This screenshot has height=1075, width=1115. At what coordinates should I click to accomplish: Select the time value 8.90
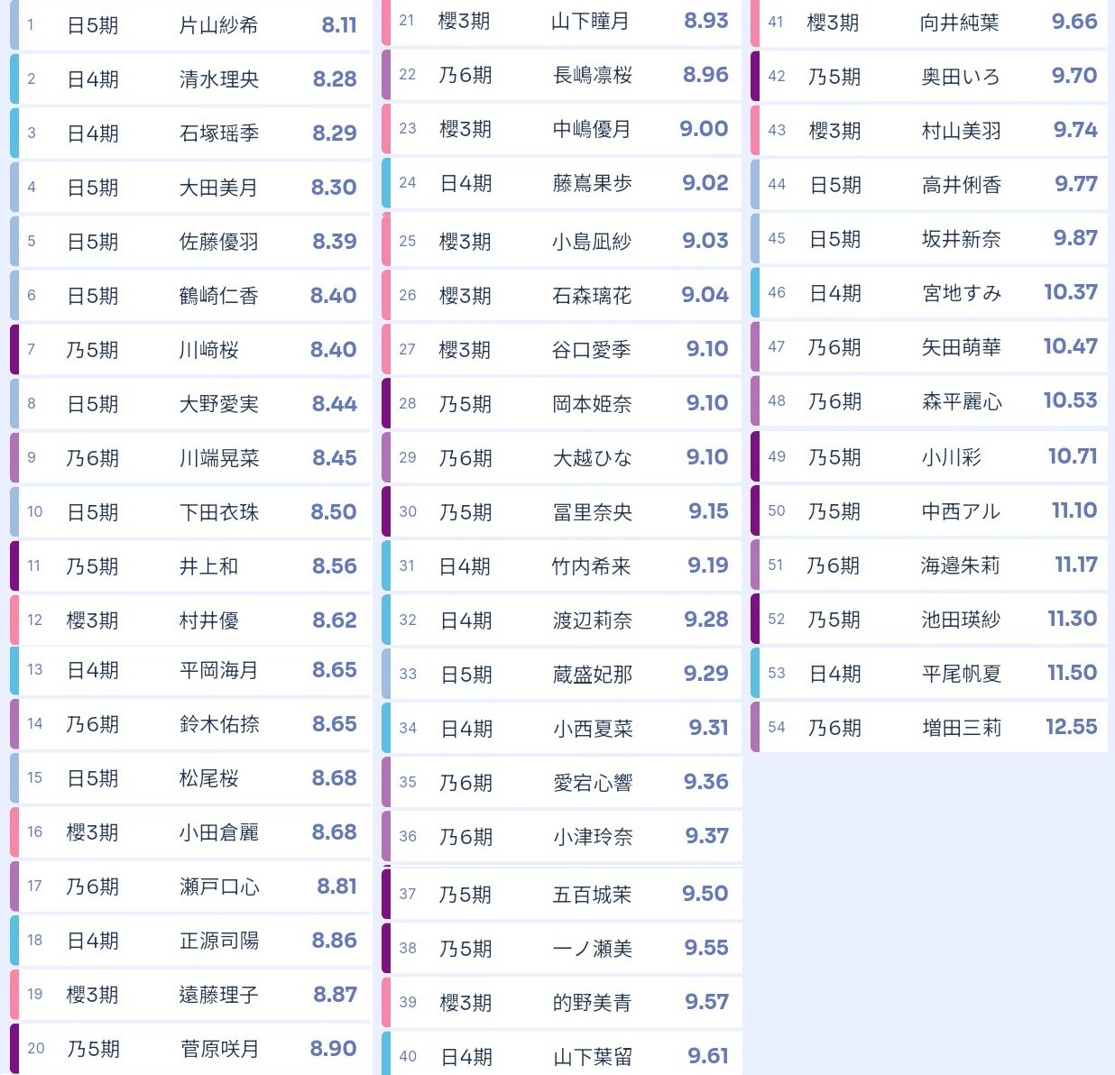coord(334,1048)
